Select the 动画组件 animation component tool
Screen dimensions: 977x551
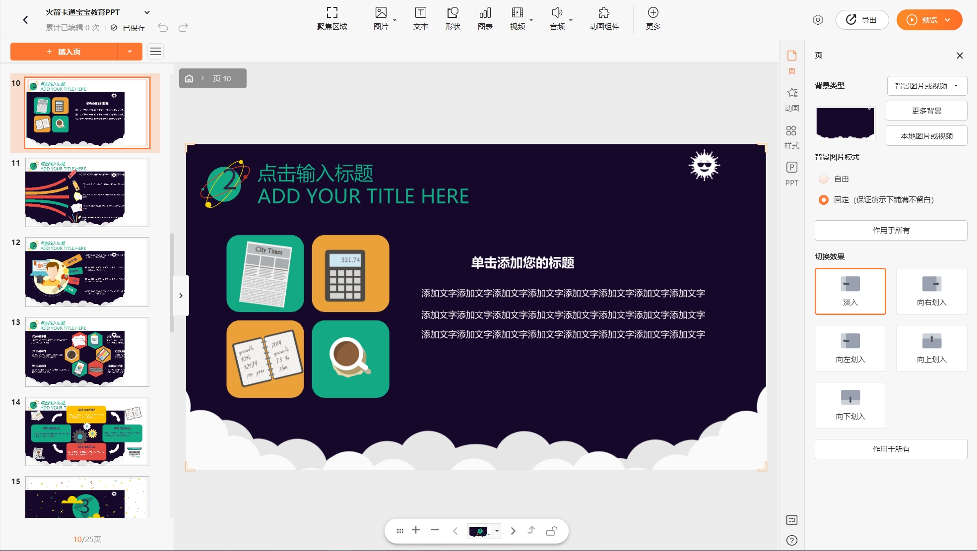coord(602,18)
